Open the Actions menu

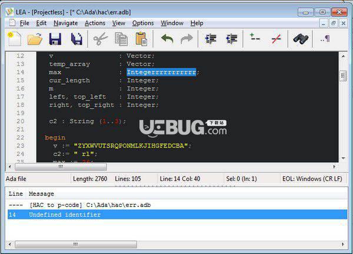(x=95, y=23)
